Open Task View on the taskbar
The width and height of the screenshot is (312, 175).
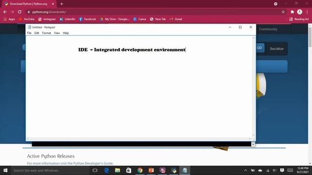pos(95,171)
